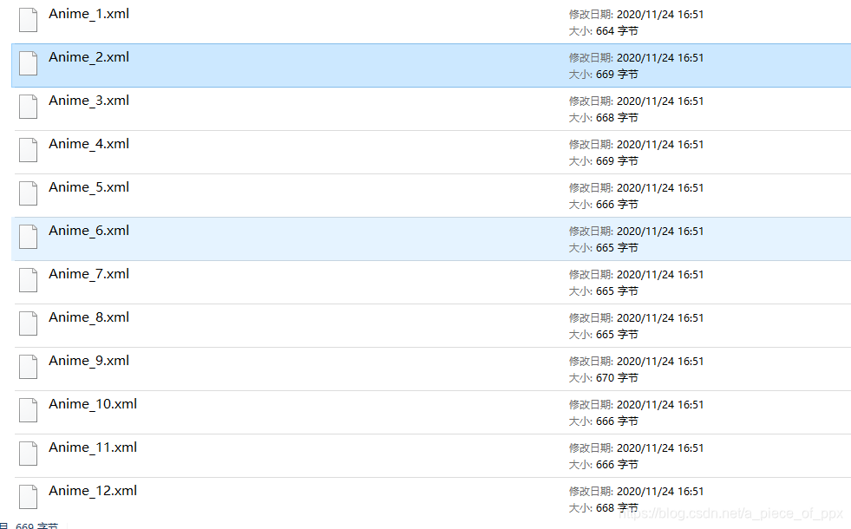Select the file name Anime_4.xml

coord(89,144)
